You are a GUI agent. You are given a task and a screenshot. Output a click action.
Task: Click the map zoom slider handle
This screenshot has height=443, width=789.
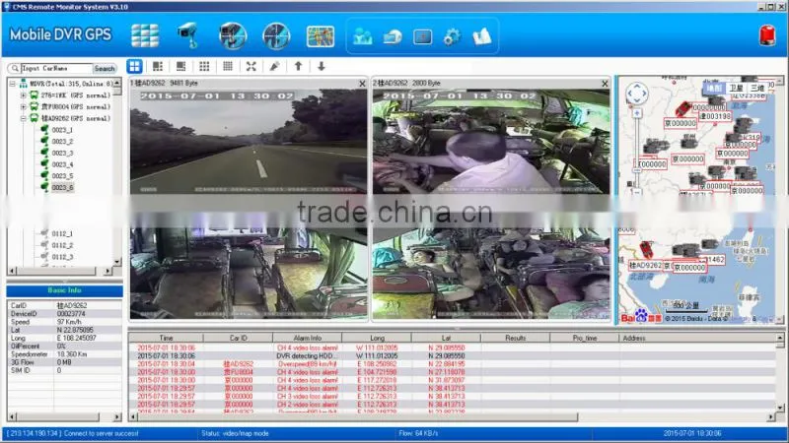pos(636,170)
